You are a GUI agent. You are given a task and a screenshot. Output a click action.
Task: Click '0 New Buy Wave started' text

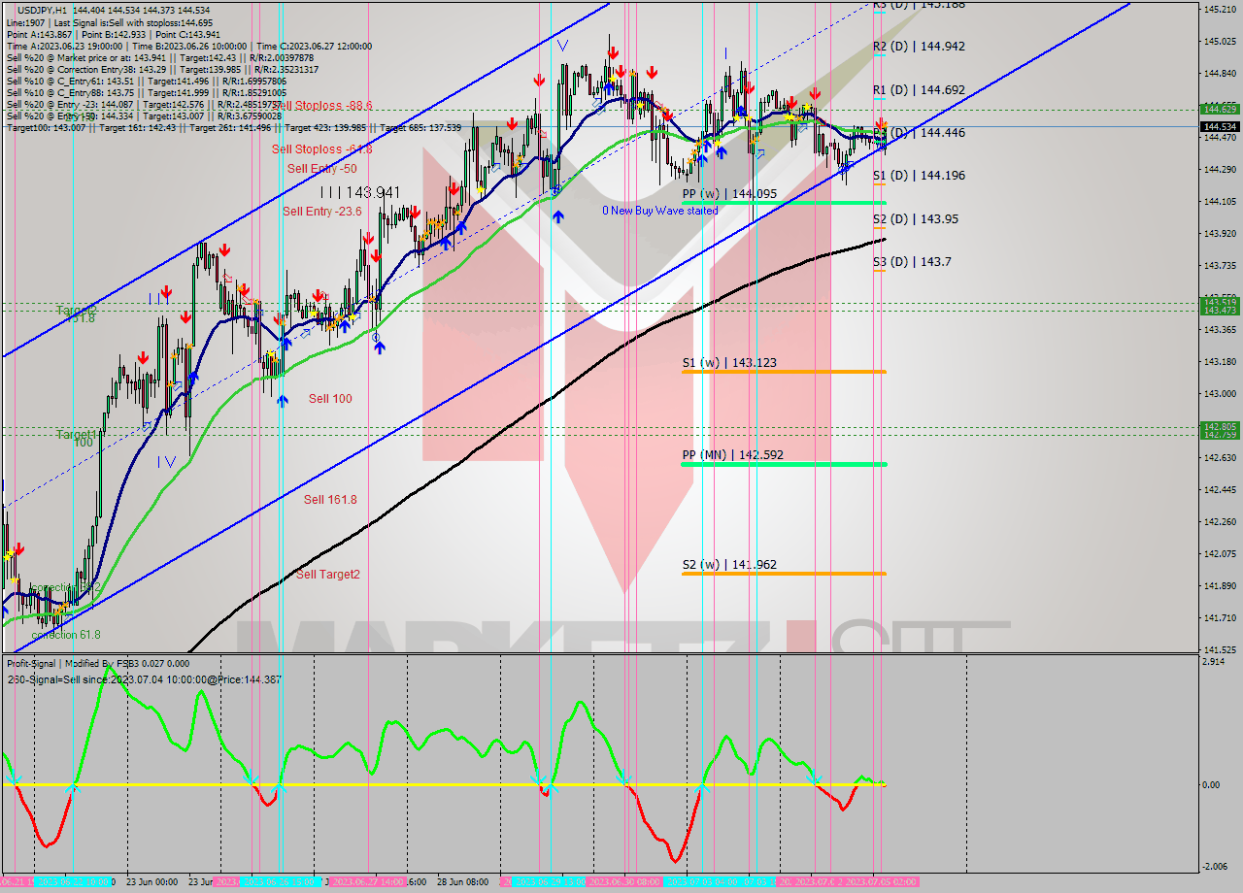660,210
